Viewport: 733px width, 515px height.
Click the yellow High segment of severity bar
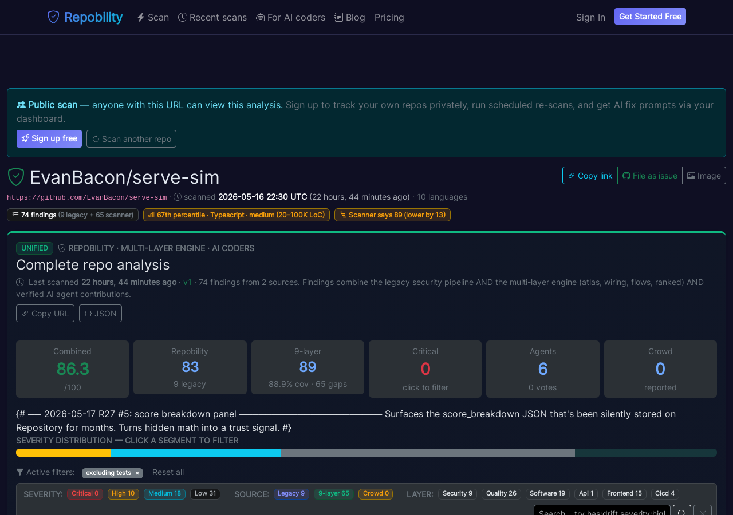click(63, 453)
